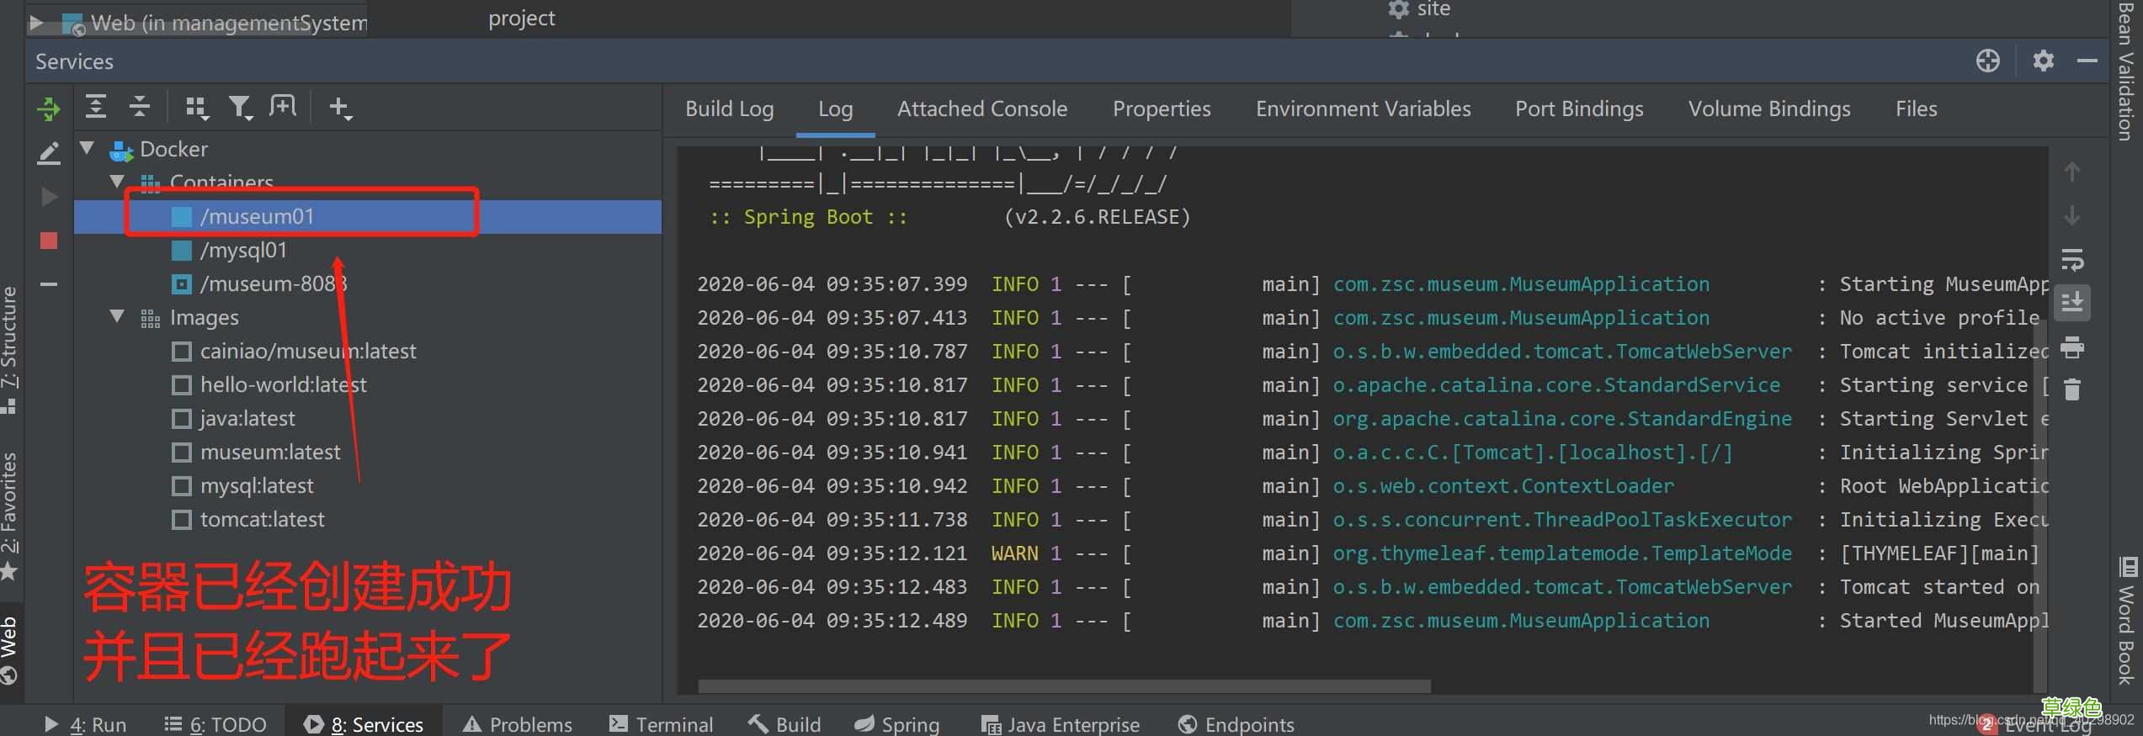Toggle Soft-Wrap in log output
This screenshot has height=736, width=2143.
[x=2072, y=259]
